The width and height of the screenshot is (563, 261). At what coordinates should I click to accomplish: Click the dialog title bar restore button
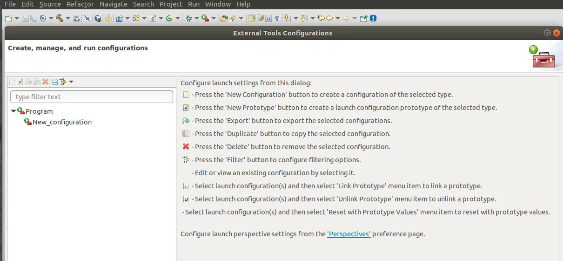click(x=547, y=33)
